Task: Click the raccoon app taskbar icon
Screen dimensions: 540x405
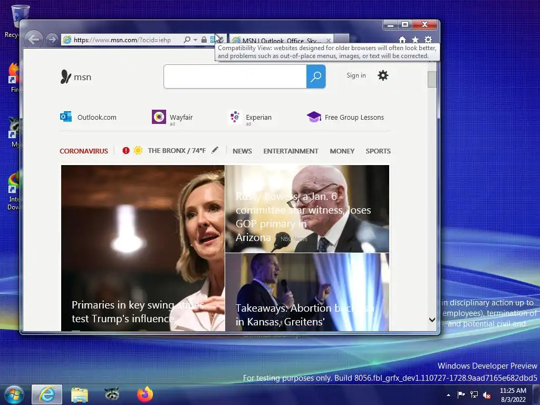Action: [x=112, y=393]
